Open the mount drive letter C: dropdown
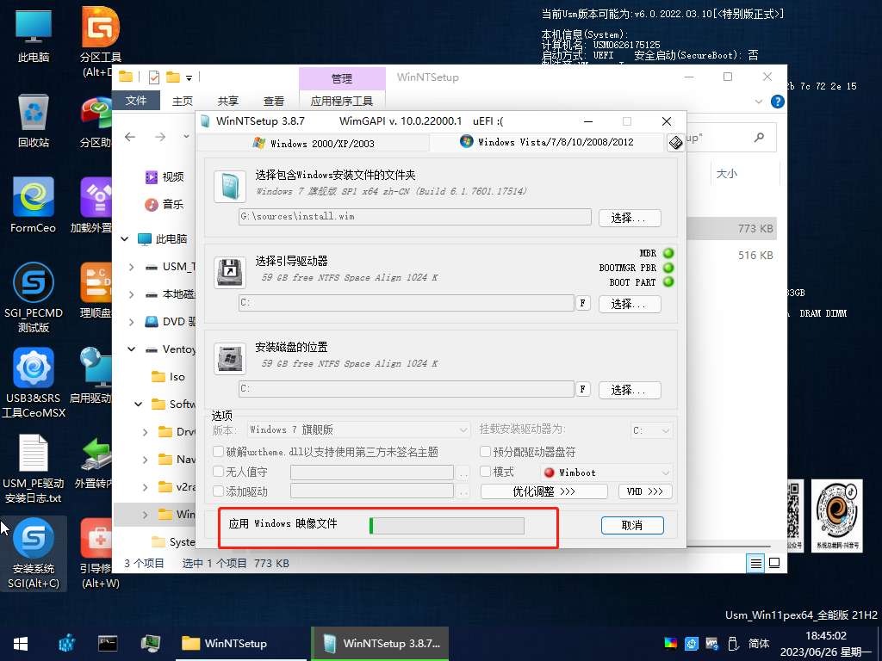This screenshot has height=661, width=882. point(651,430)
